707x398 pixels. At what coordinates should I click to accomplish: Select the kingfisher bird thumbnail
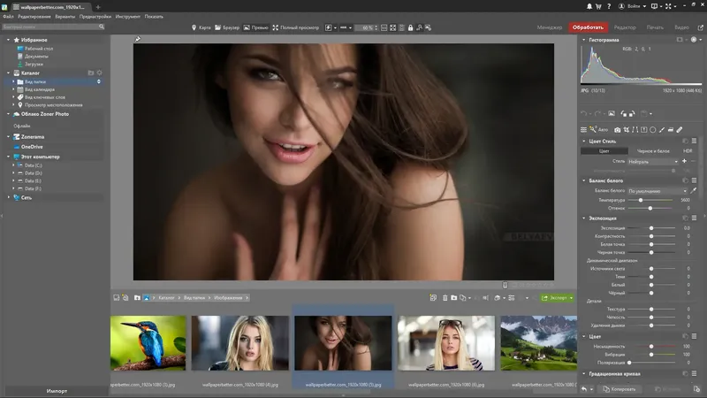click(148, 342)
